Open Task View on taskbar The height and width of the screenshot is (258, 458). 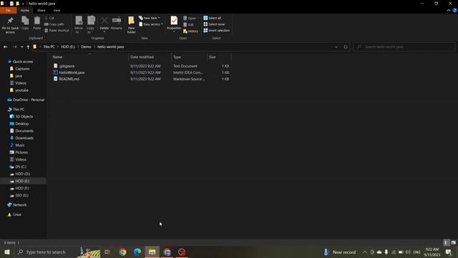click(x=107, y=252)
